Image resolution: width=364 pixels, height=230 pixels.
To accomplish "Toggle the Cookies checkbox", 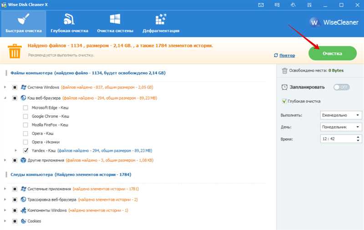I will pos(15,221).
